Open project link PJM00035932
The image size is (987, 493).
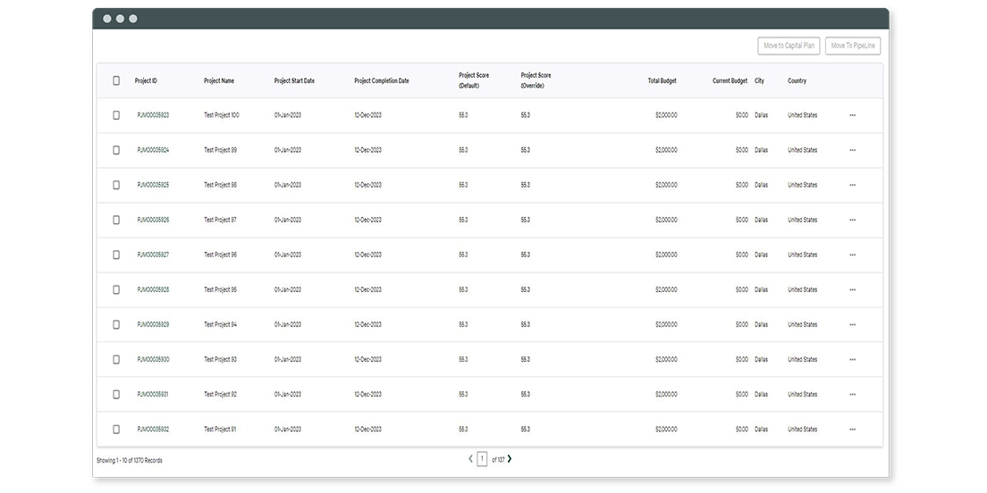pos(153,429)
